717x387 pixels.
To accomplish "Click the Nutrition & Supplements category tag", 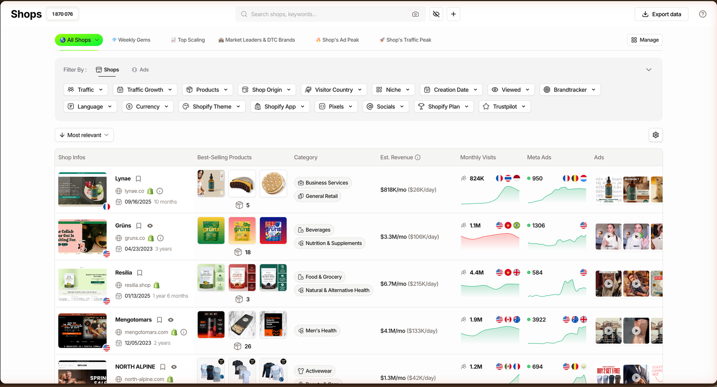I will [330, 243].
